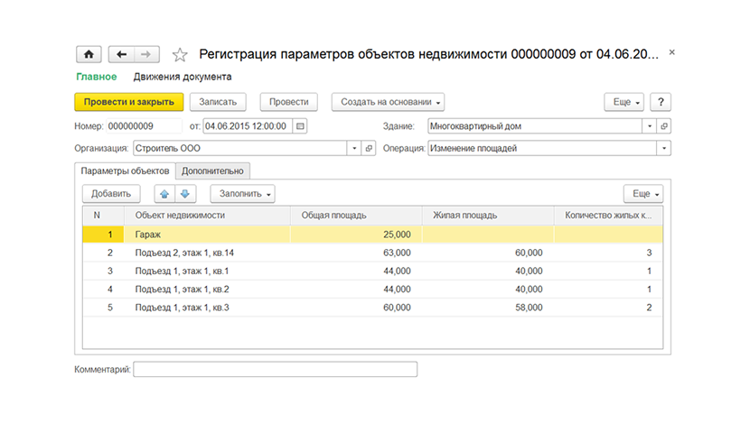Click room count 3 for кв.14
750x423 pixels.
649,253
